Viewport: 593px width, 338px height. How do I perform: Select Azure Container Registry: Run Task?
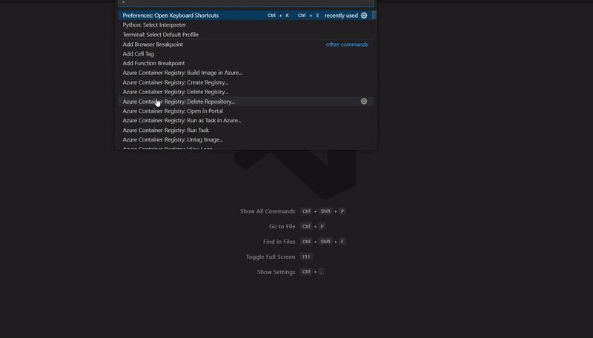tap(246, 130)
